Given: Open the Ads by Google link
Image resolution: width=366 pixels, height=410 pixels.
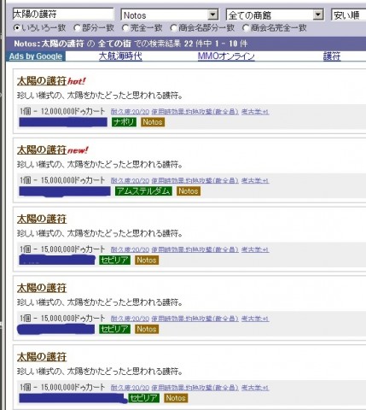Looking at the screenshot, I should [x=36, y=56].
